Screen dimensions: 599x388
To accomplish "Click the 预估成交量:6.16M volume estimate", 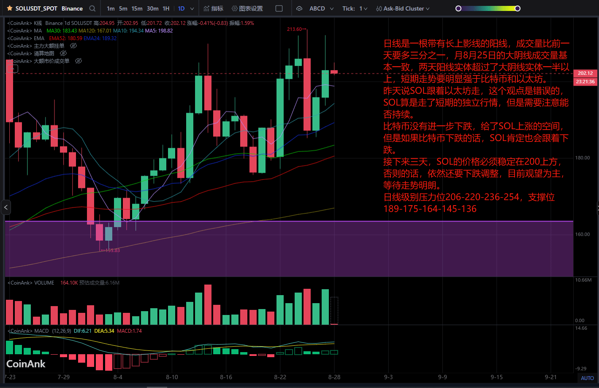I will pyautogui.click(x=99, y=283).
